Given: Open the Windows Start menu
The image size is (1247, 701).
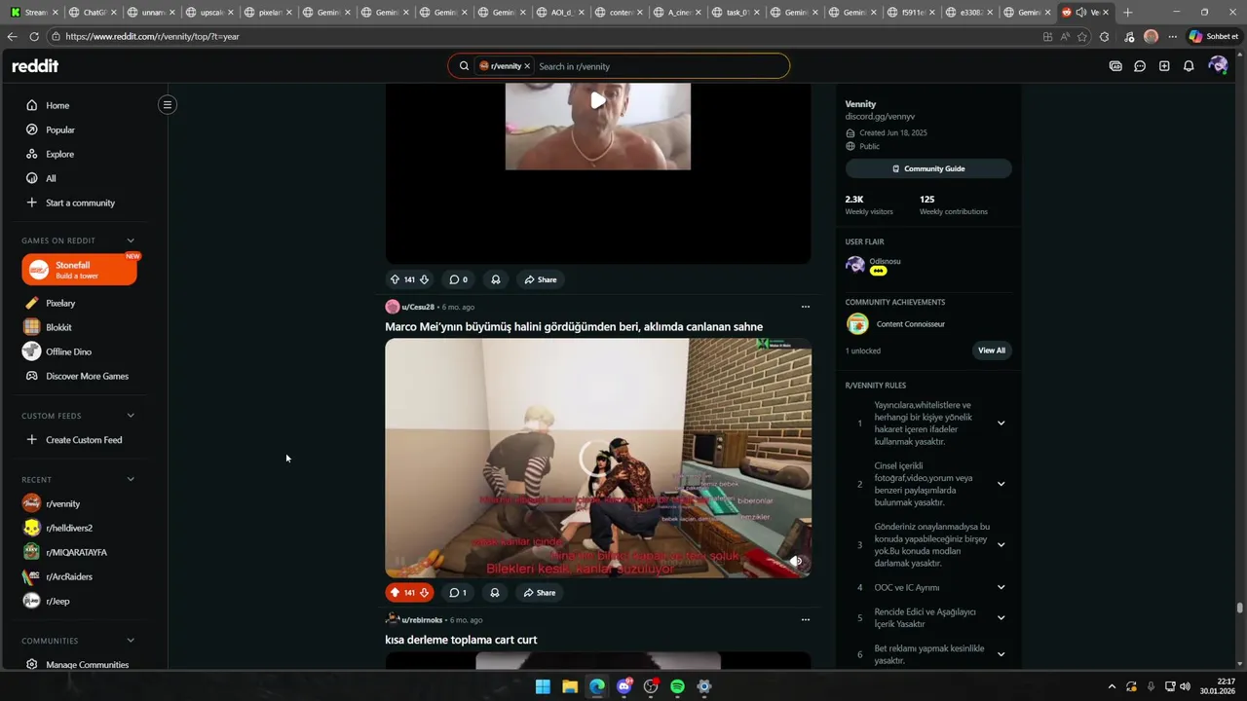Looking at the screenshot, I should [543, 686].
